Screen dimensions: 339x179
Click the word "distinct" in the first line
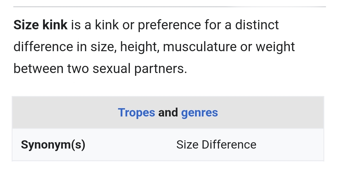tap(257, 25)
